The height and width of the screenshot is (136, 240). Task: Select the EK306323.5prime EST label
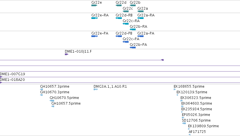tap(196, 98)
